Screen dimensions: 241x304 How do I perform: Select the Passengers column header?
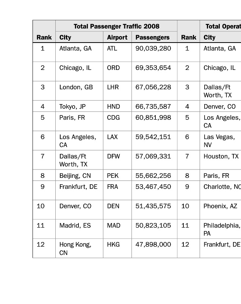pos(152,37)
